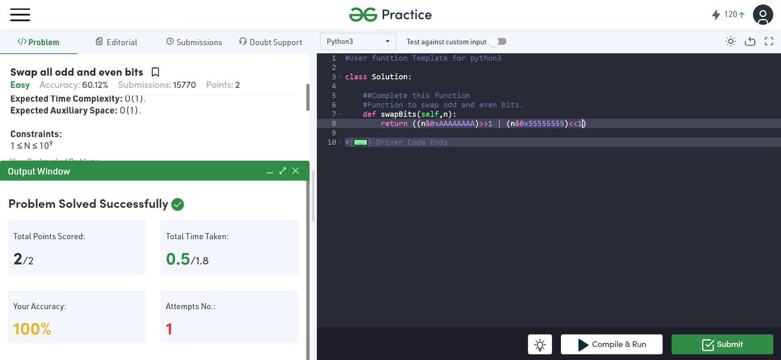The width and height of the screenshot is (781, 360).
Task: Collapse swapBits function fold arrow
Action: (341, 114)
